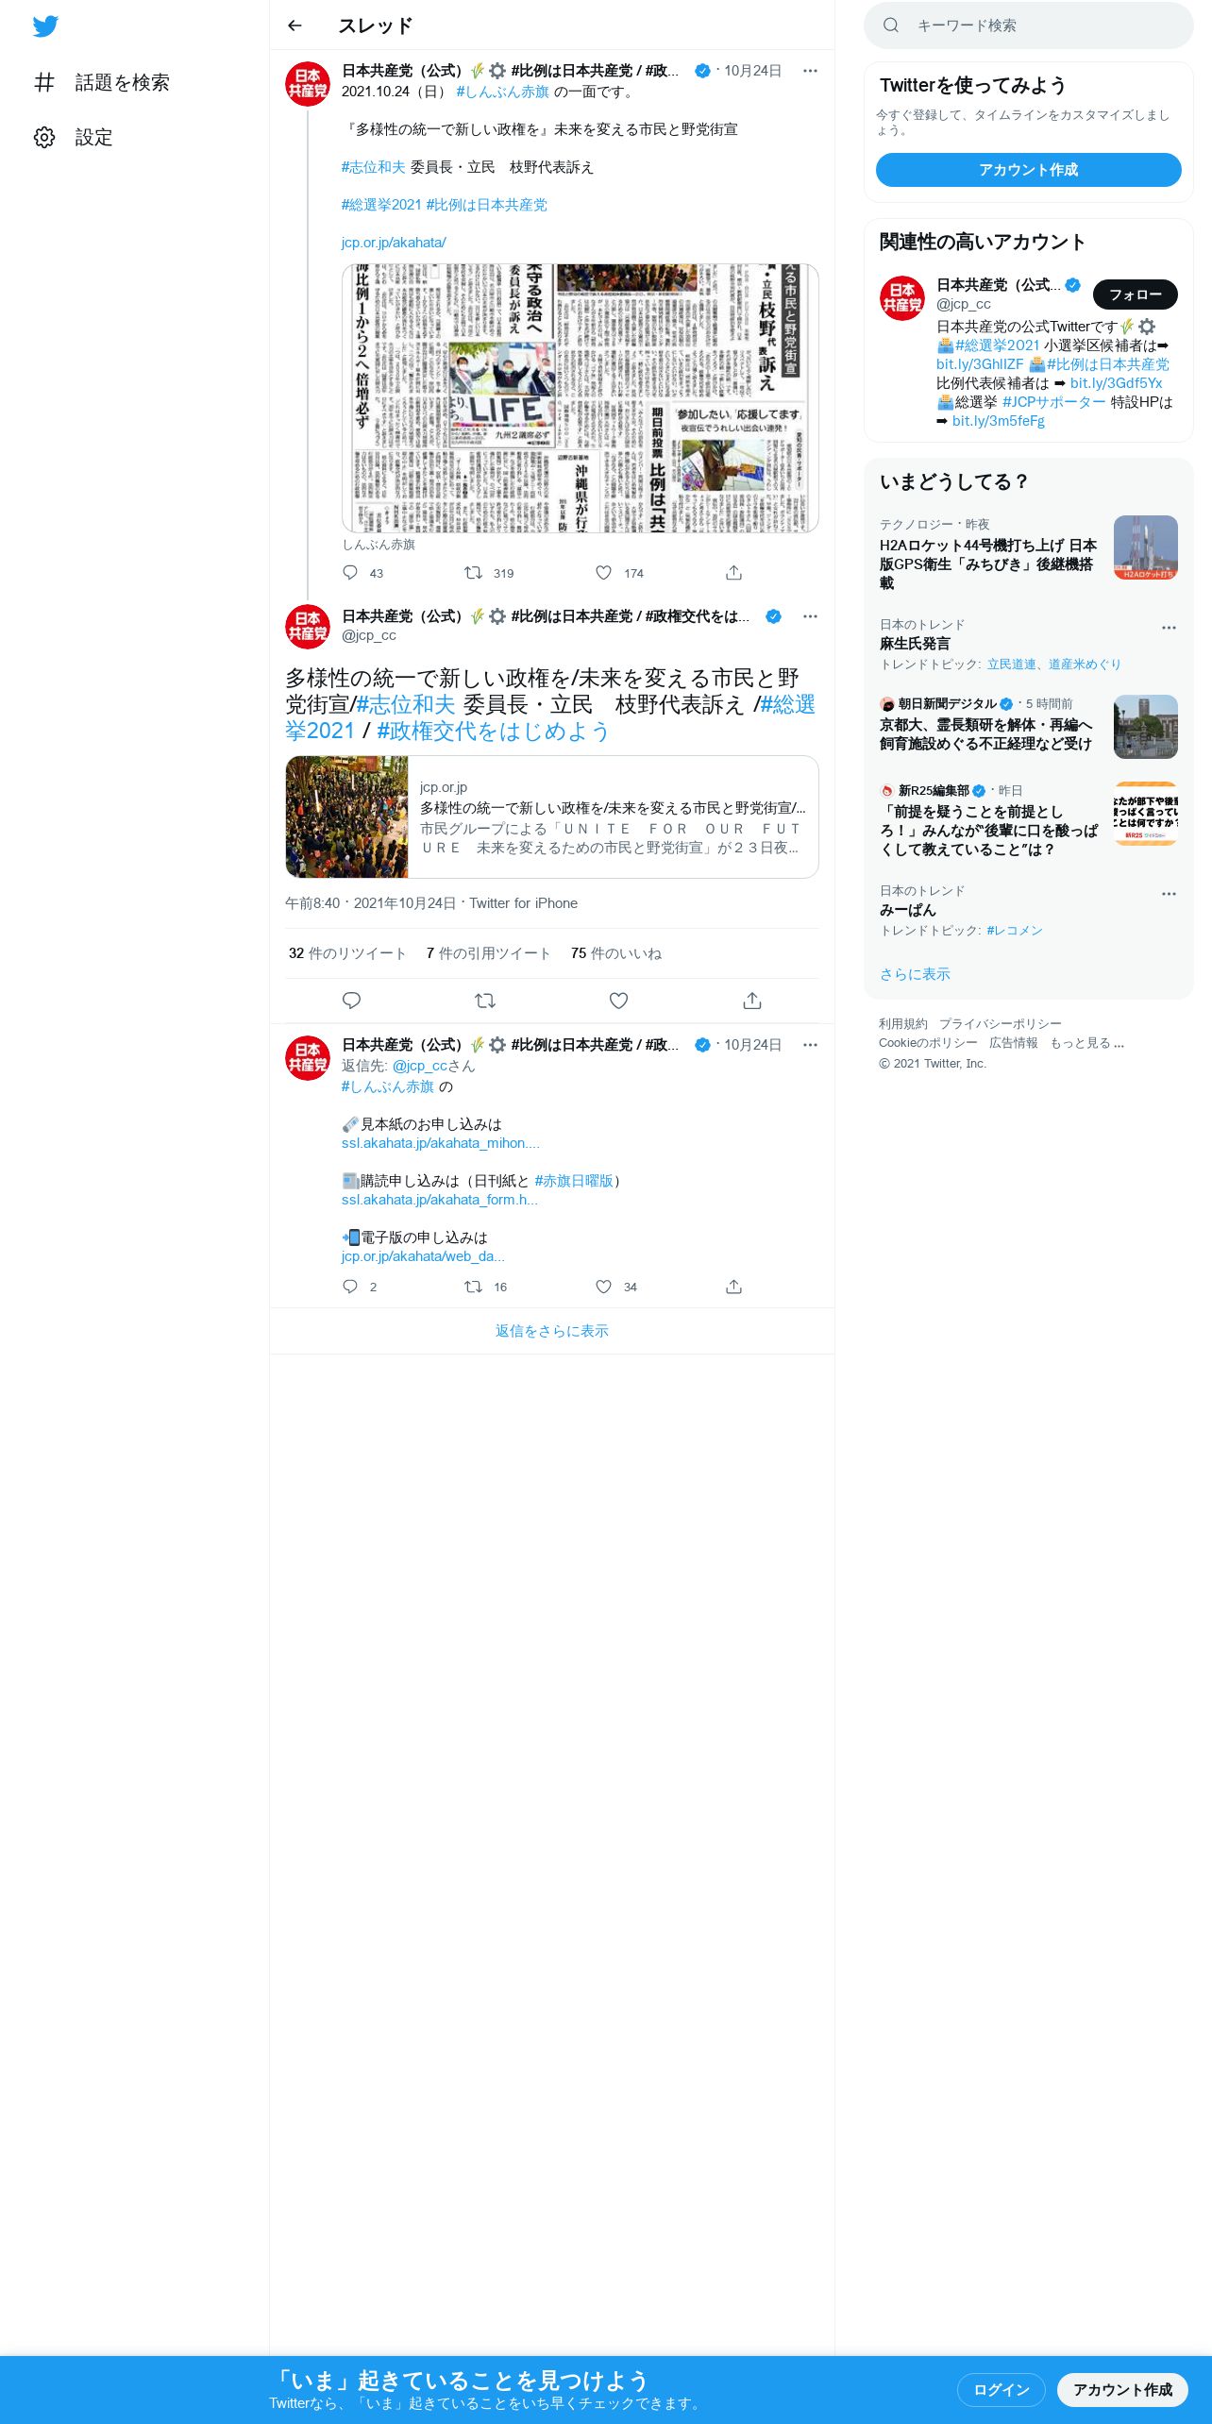Open bit.ly/3m5feFg link in bio
The height and width of the screenshot is (2424, 1212).
pos(999,421)
